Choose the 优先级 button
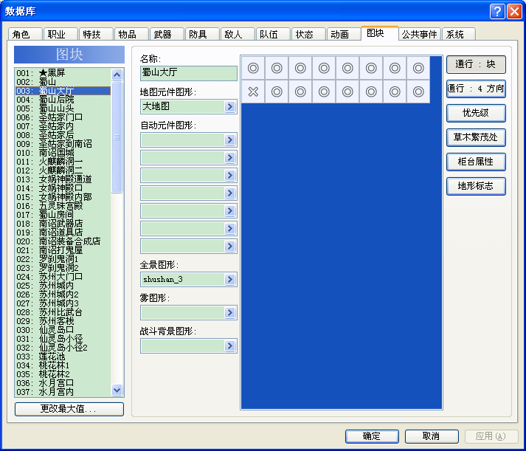This screenshot has width=526, height=451. click(476, 113)
